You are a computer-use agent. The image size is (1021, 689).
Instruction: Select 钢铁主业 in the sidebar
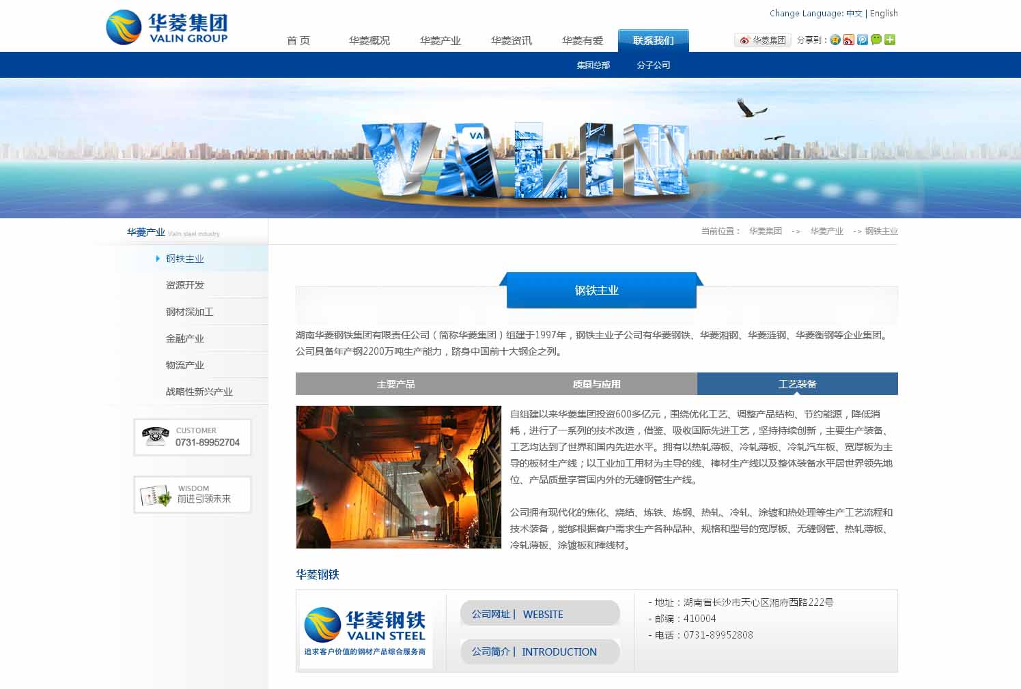pyautogui.click(x=185, y=259)
